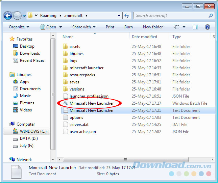
Task: Click the logs folder icon
Action: point(65,60)
